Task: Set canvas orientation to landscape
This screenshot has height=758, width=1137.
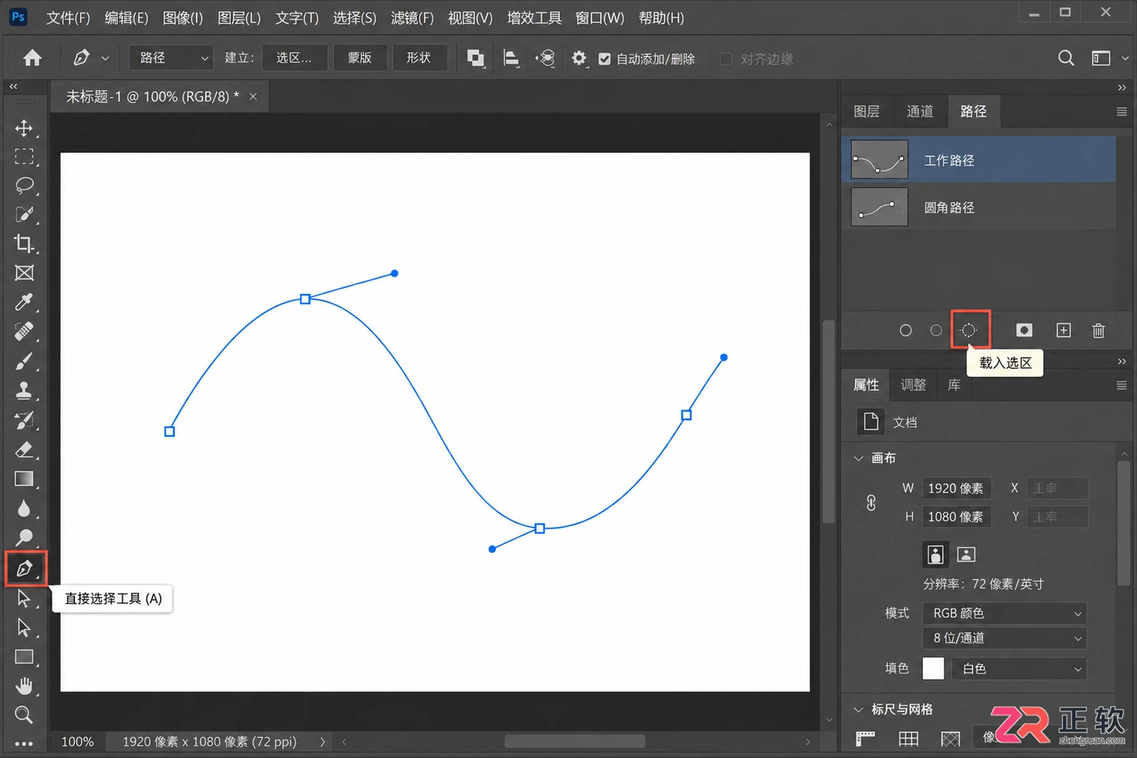Action: [x=966, y=554]
